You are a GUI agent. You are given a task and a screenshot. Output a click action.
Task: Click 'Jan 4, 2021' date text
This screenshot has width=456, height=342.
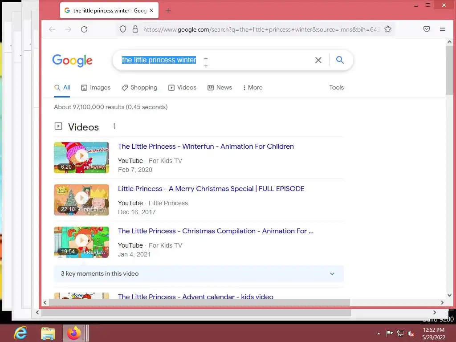(134, 254)
